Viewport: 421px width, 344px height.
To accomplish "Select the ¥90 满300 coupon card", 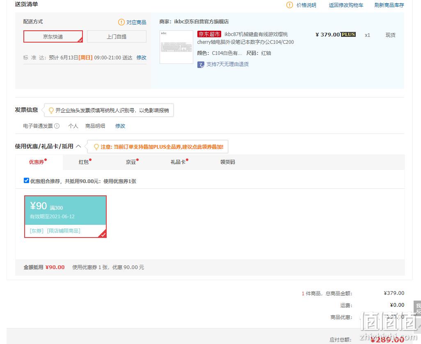I will [x=66, y=217].
